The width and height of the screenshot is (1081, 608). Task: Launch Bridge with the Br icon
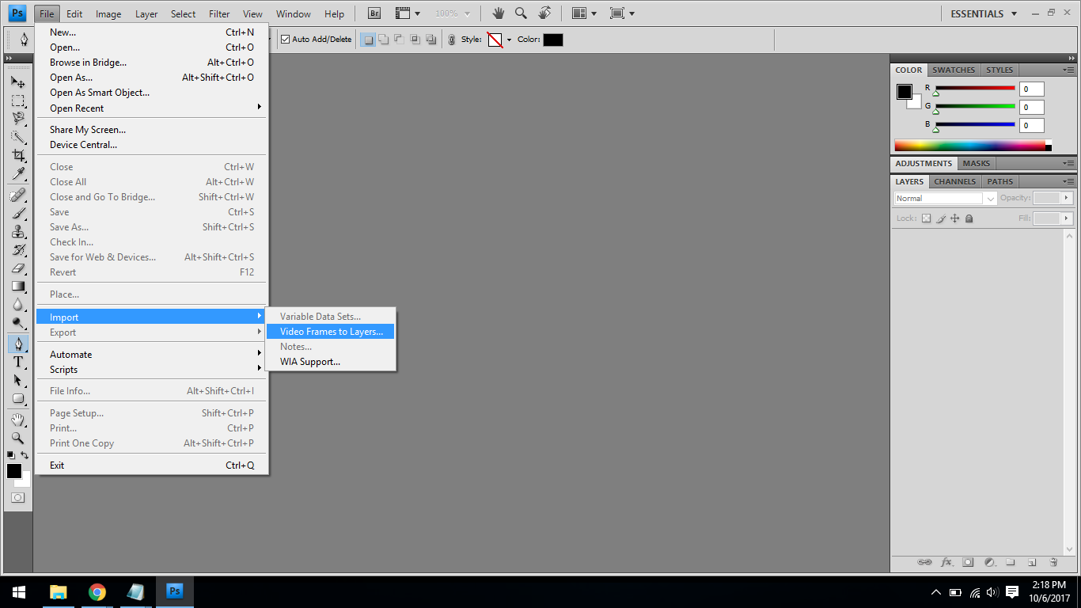(375, 13)
